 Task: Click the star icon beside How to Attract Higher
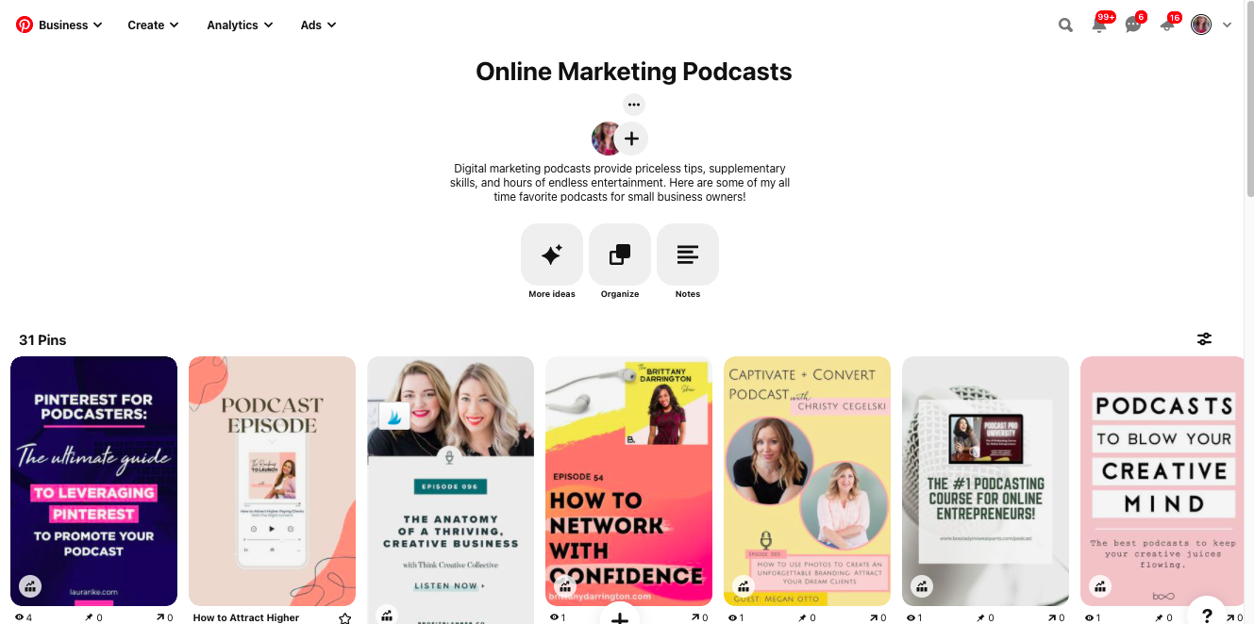(345, 618)
